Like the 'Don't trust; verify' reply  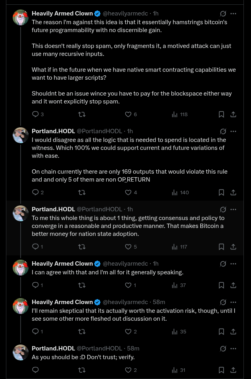128,370
